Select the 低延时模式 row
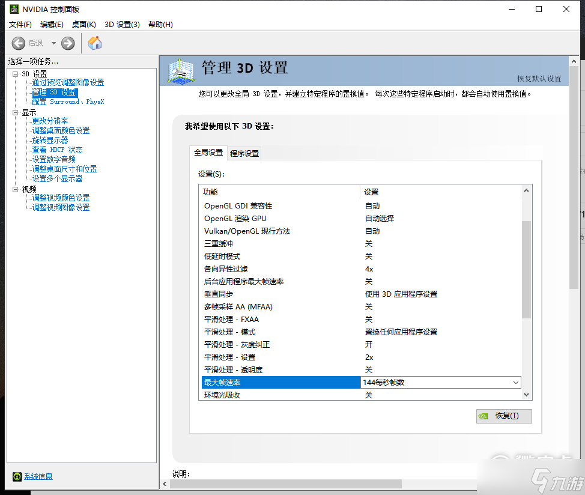The height and width of the screenshot is (495, 585). click(360, 257)
